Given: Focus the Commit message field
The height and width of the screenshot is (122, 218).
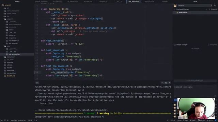Looking at the screenshot, I should tap(195, 90).
